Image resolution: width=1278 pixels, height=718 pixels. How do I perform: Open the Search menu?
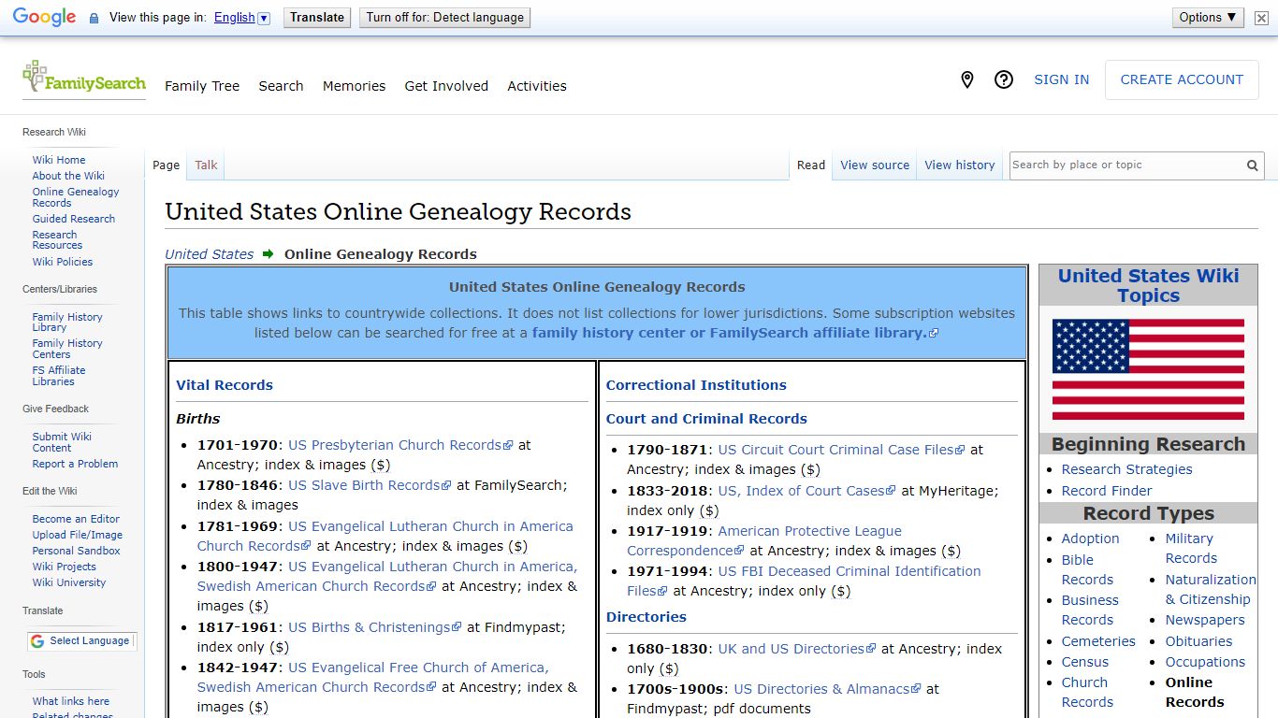(x=281, y=86)
